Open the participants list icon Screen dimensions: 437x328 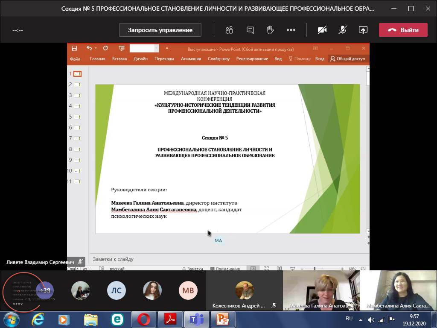[230, 30]
